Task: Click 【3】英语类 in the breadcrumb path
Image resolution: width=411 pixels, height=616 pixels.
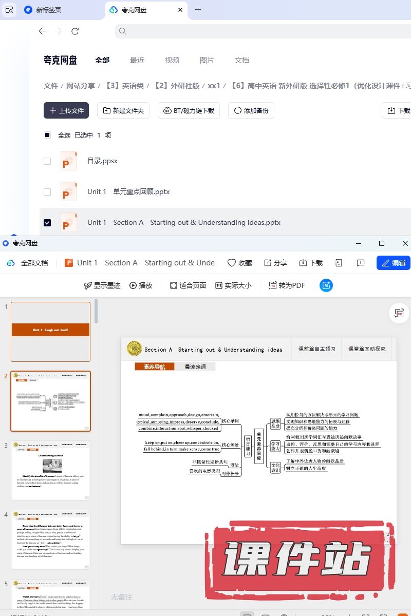Action: [123, 86]
